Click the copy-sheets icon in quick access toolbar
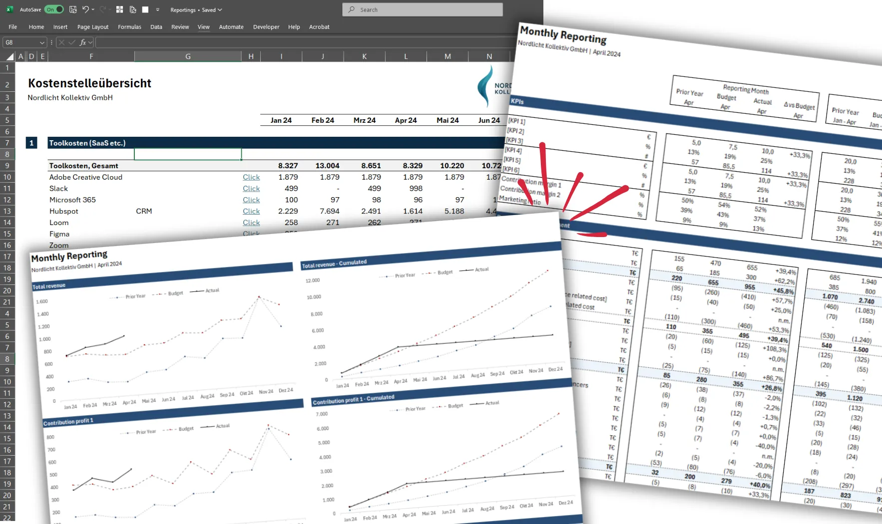Image resolution: width=882 pixels, height=524 pixels. coord(133,9)
